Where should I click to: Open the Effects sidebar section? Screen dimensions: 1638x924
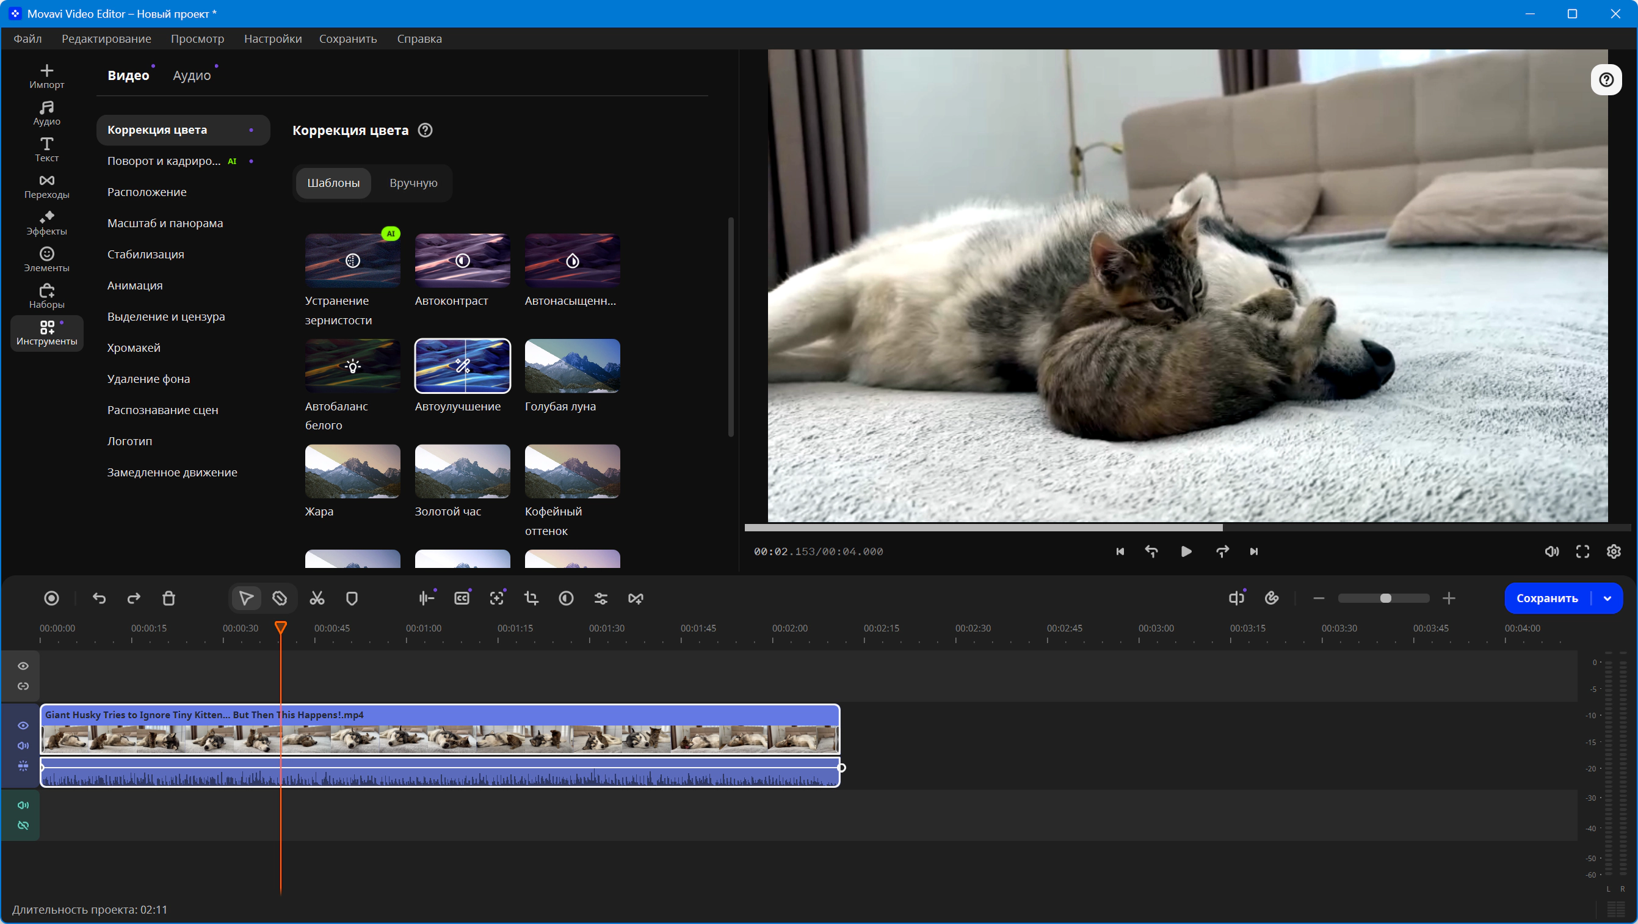click(x=46, y=223)
